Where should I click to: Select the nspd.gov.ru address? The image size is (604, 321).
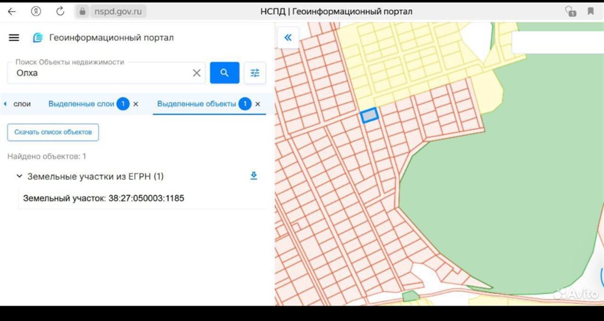(x=118, y=12)
